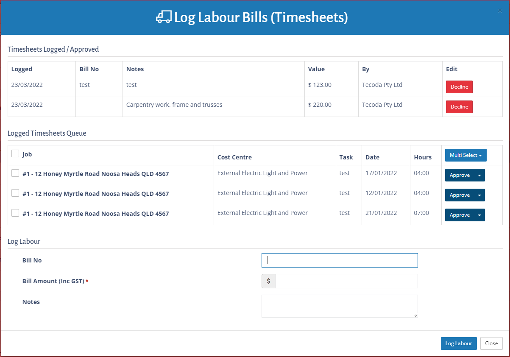The image size is (510, 357).
Task: Click the Log Labour button
Action: [458, 343]
